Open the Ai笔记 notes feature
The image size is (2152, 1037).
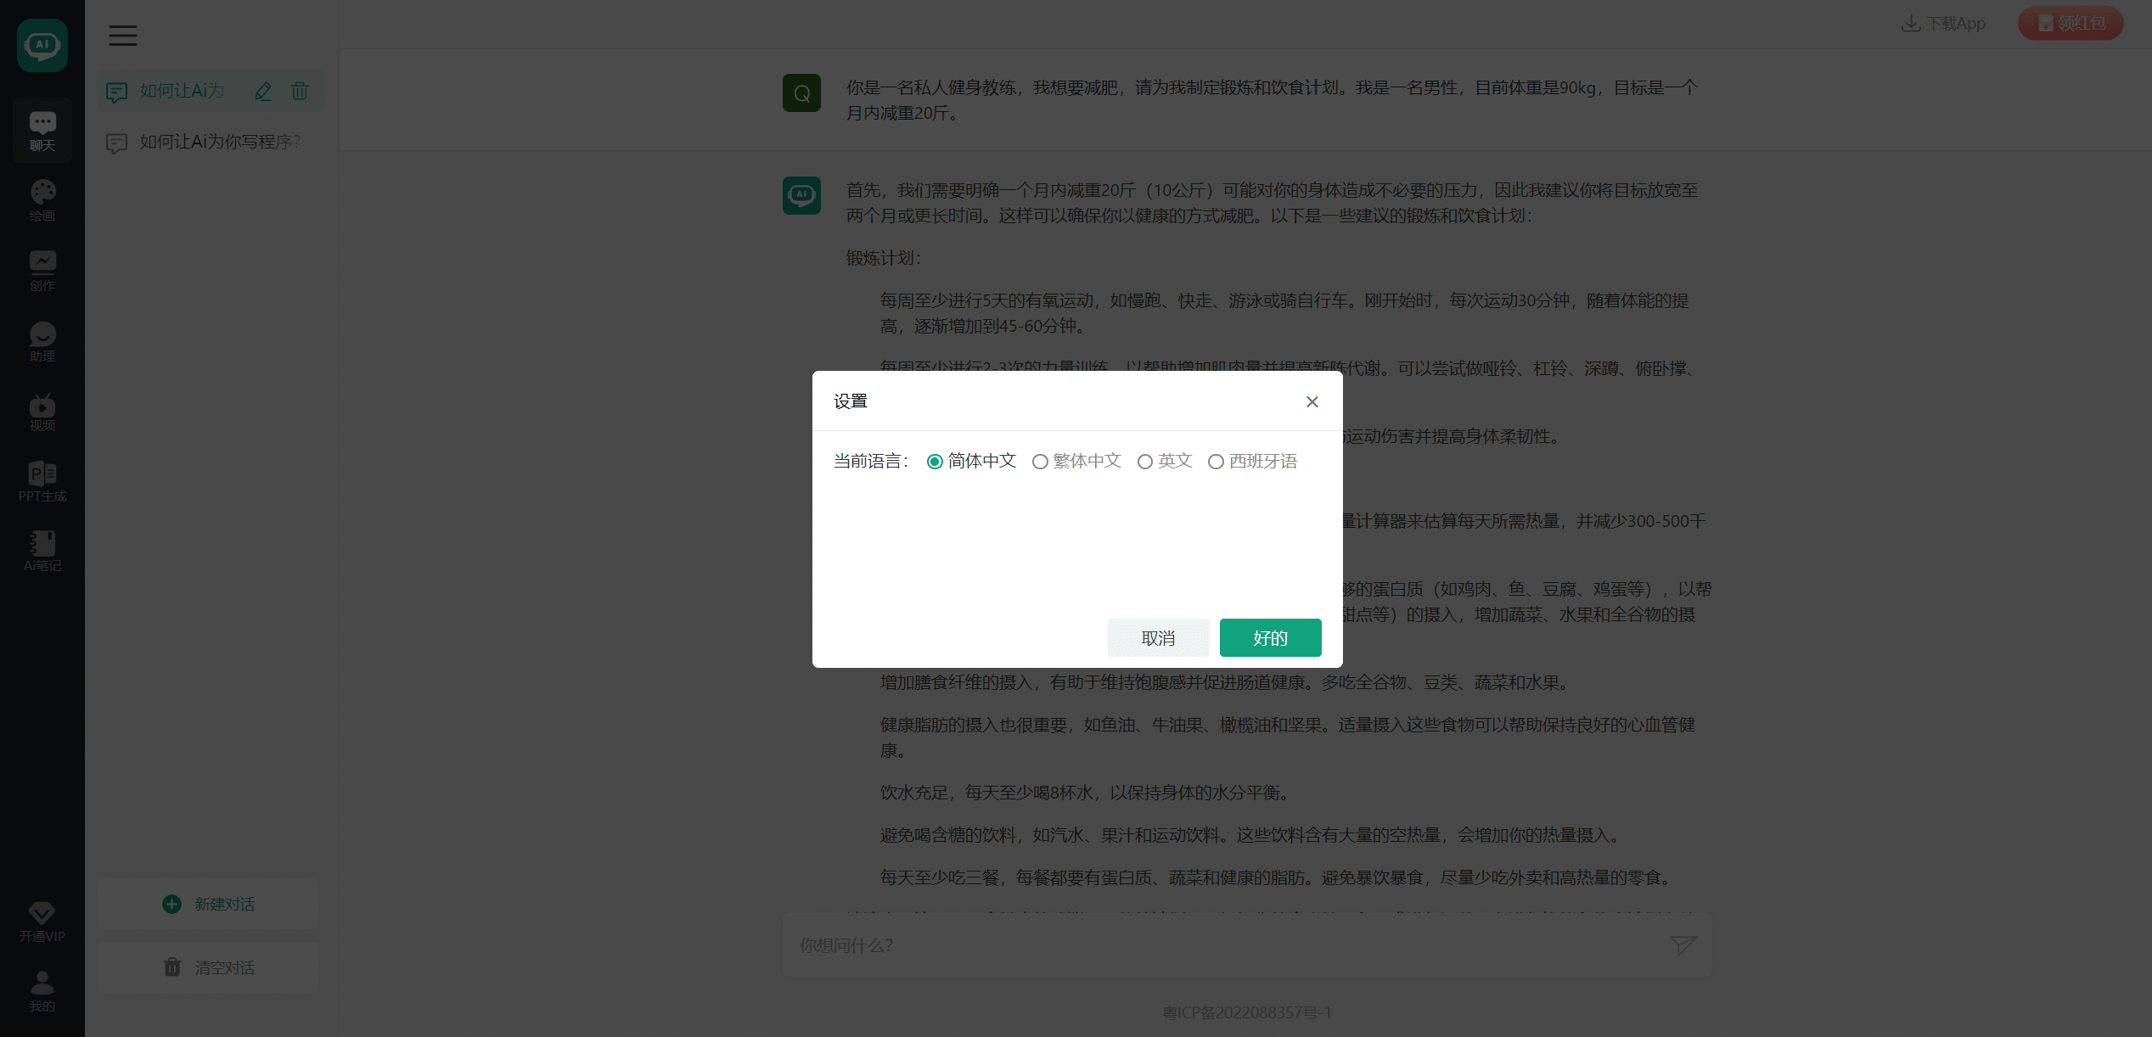tap(42, 550)
